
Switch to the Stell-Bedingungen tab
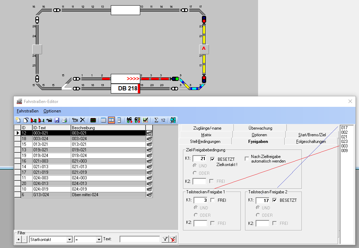coord(205,142)
